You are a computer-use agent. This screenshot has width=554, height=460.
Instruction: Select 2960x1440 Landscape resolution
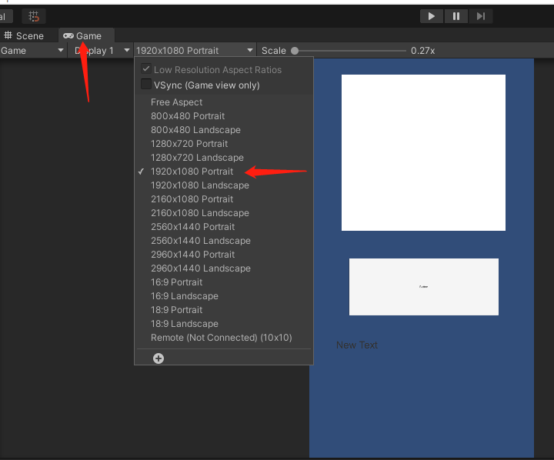click(x=224, y=268)
